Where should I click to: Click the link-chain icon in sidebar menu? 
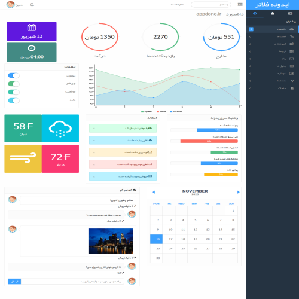[291, 36]
